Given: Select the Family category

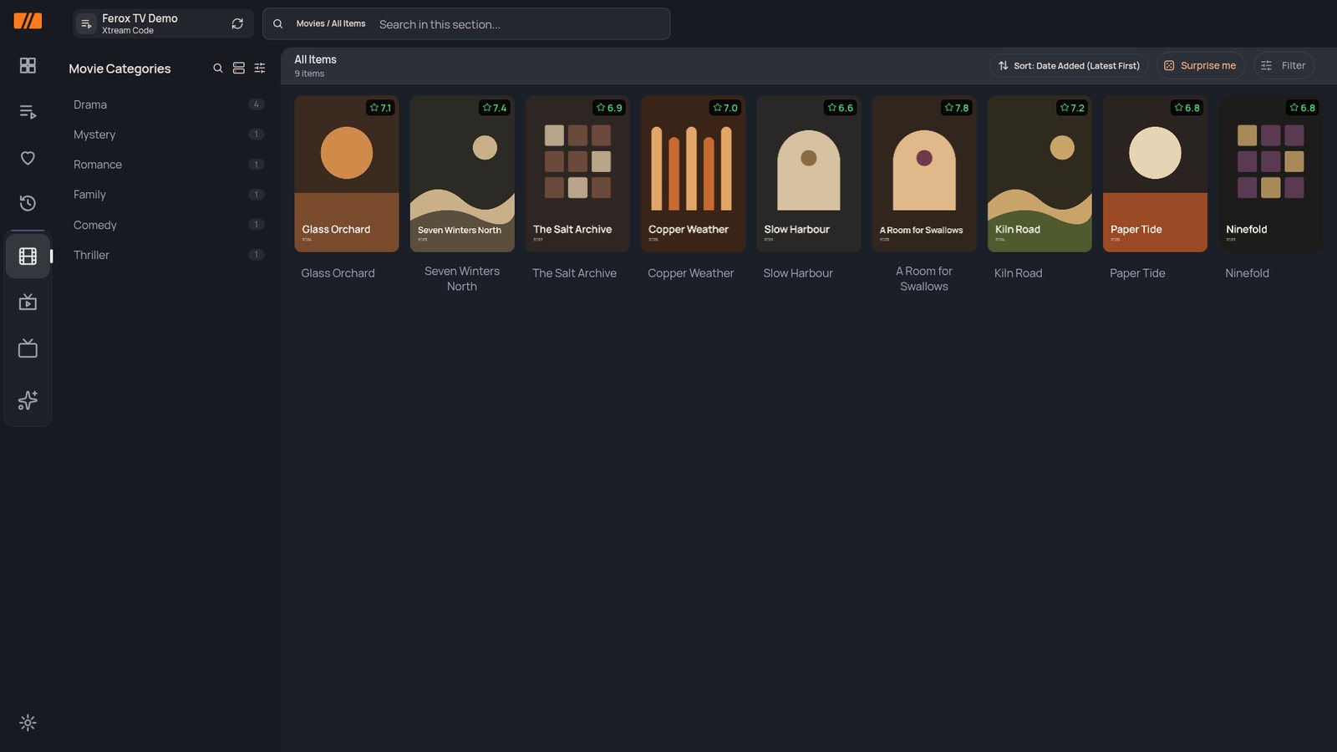Looking at the screenshot, I should coord(167,195).
